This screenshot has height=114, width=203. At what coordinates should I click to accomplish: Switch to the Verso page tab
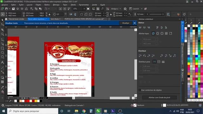pyautogui.click(x=44, y=98)
